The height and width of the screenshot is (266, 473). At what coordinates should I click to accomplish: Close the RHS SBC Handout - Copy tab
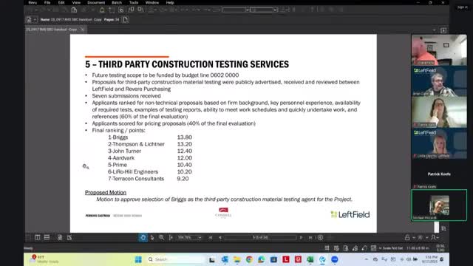[82, 30]
